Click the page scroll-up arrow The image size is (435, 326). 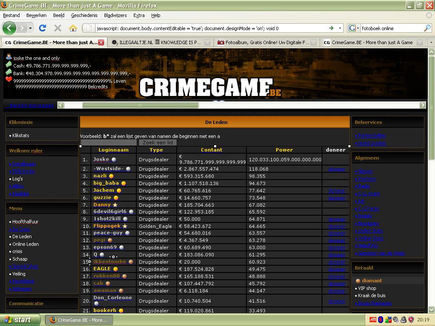(432, 51)
